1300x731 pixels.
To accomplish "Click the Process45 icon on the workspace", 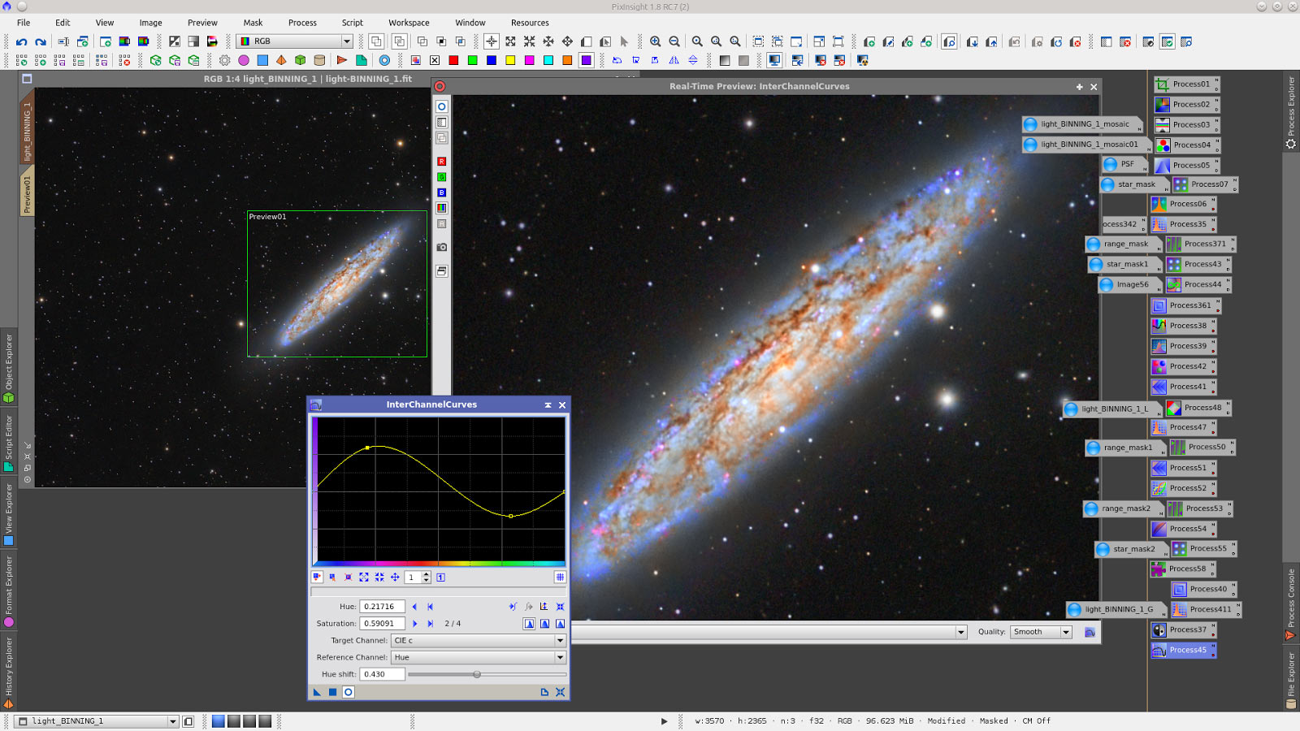I will coord(1183,650).
